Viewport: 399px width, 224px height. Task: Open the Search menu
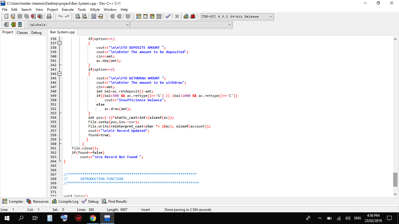click(x=26, y=9)
